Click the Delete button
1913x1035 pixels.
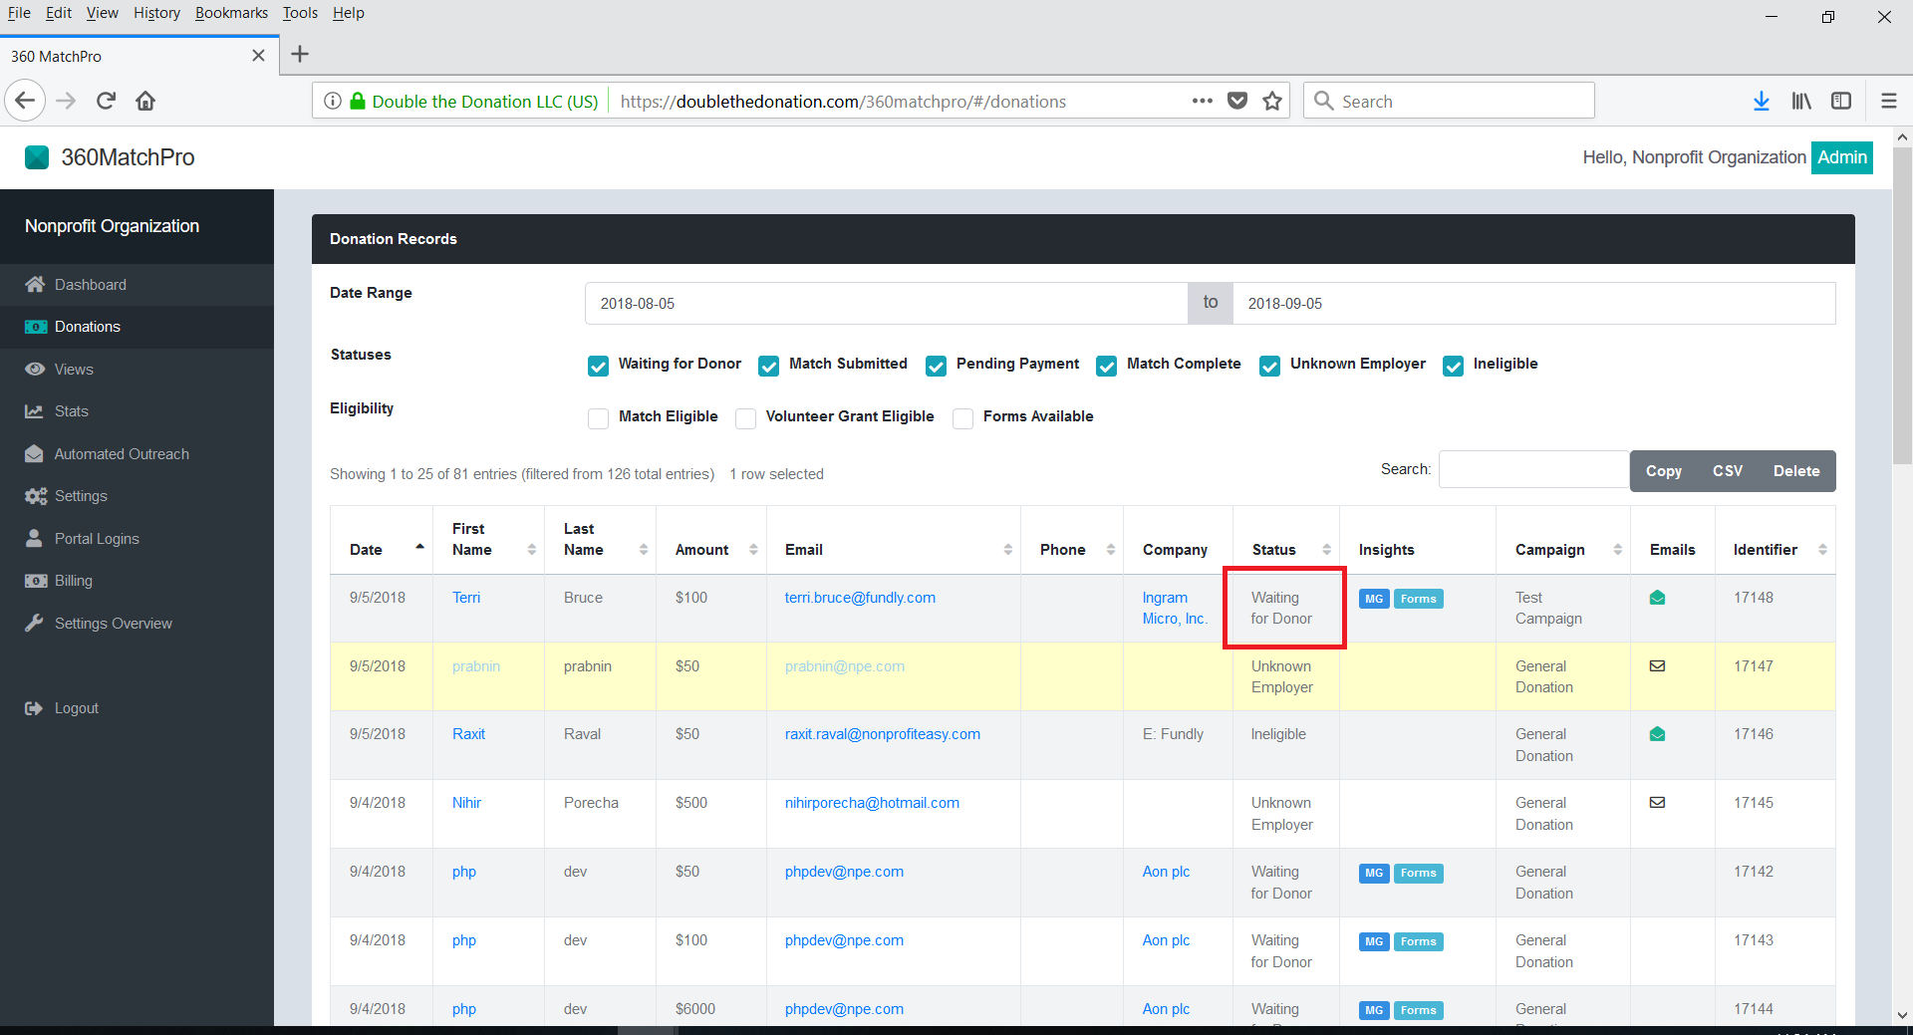coord(1796,471)
